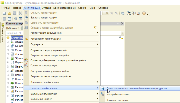Expand the Справочники tree node
The width and height of the screenshot is (180, 103).
(8, 50)
